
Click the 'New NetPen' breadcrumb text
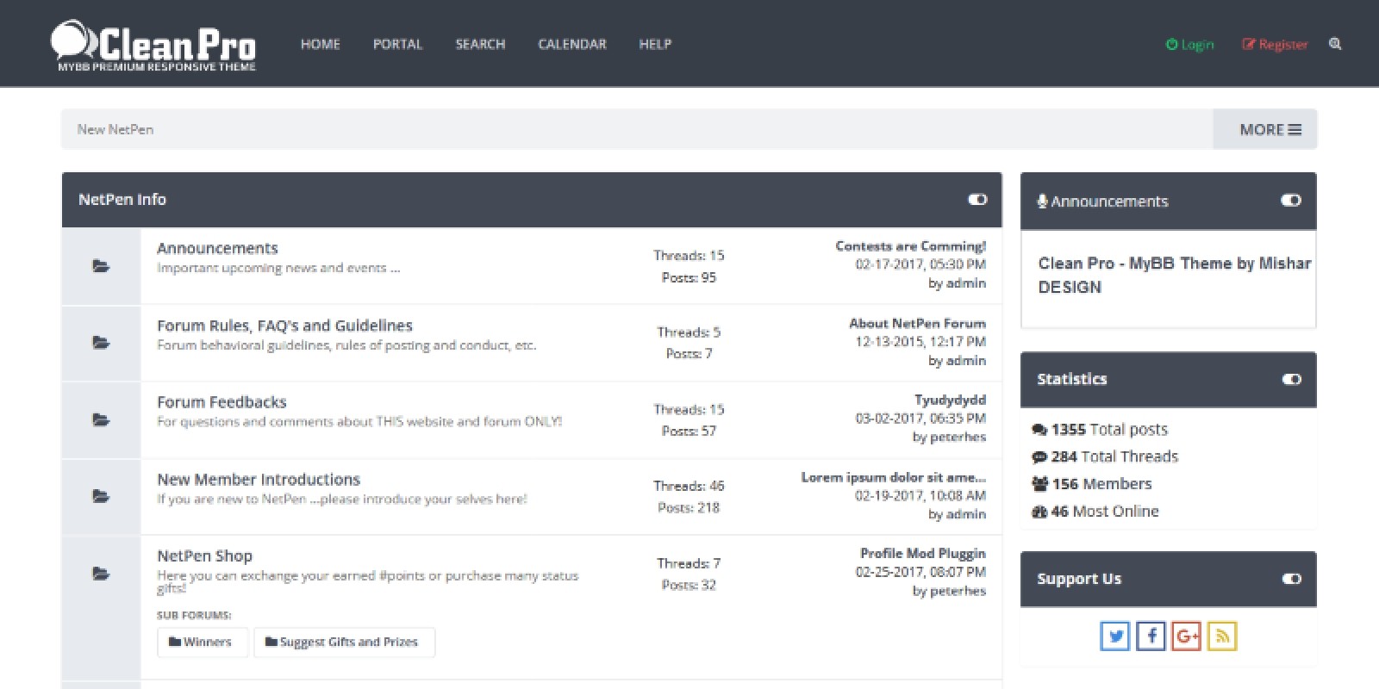click(x=115, y=129)
